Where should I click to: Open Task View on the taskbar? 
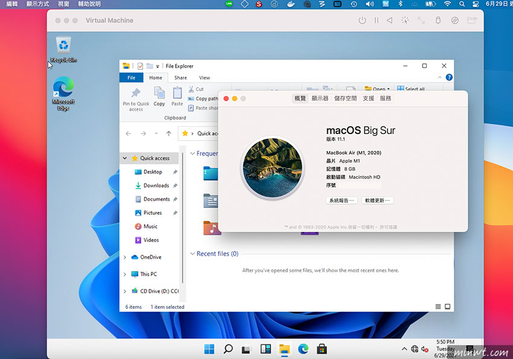pos(246,349)
